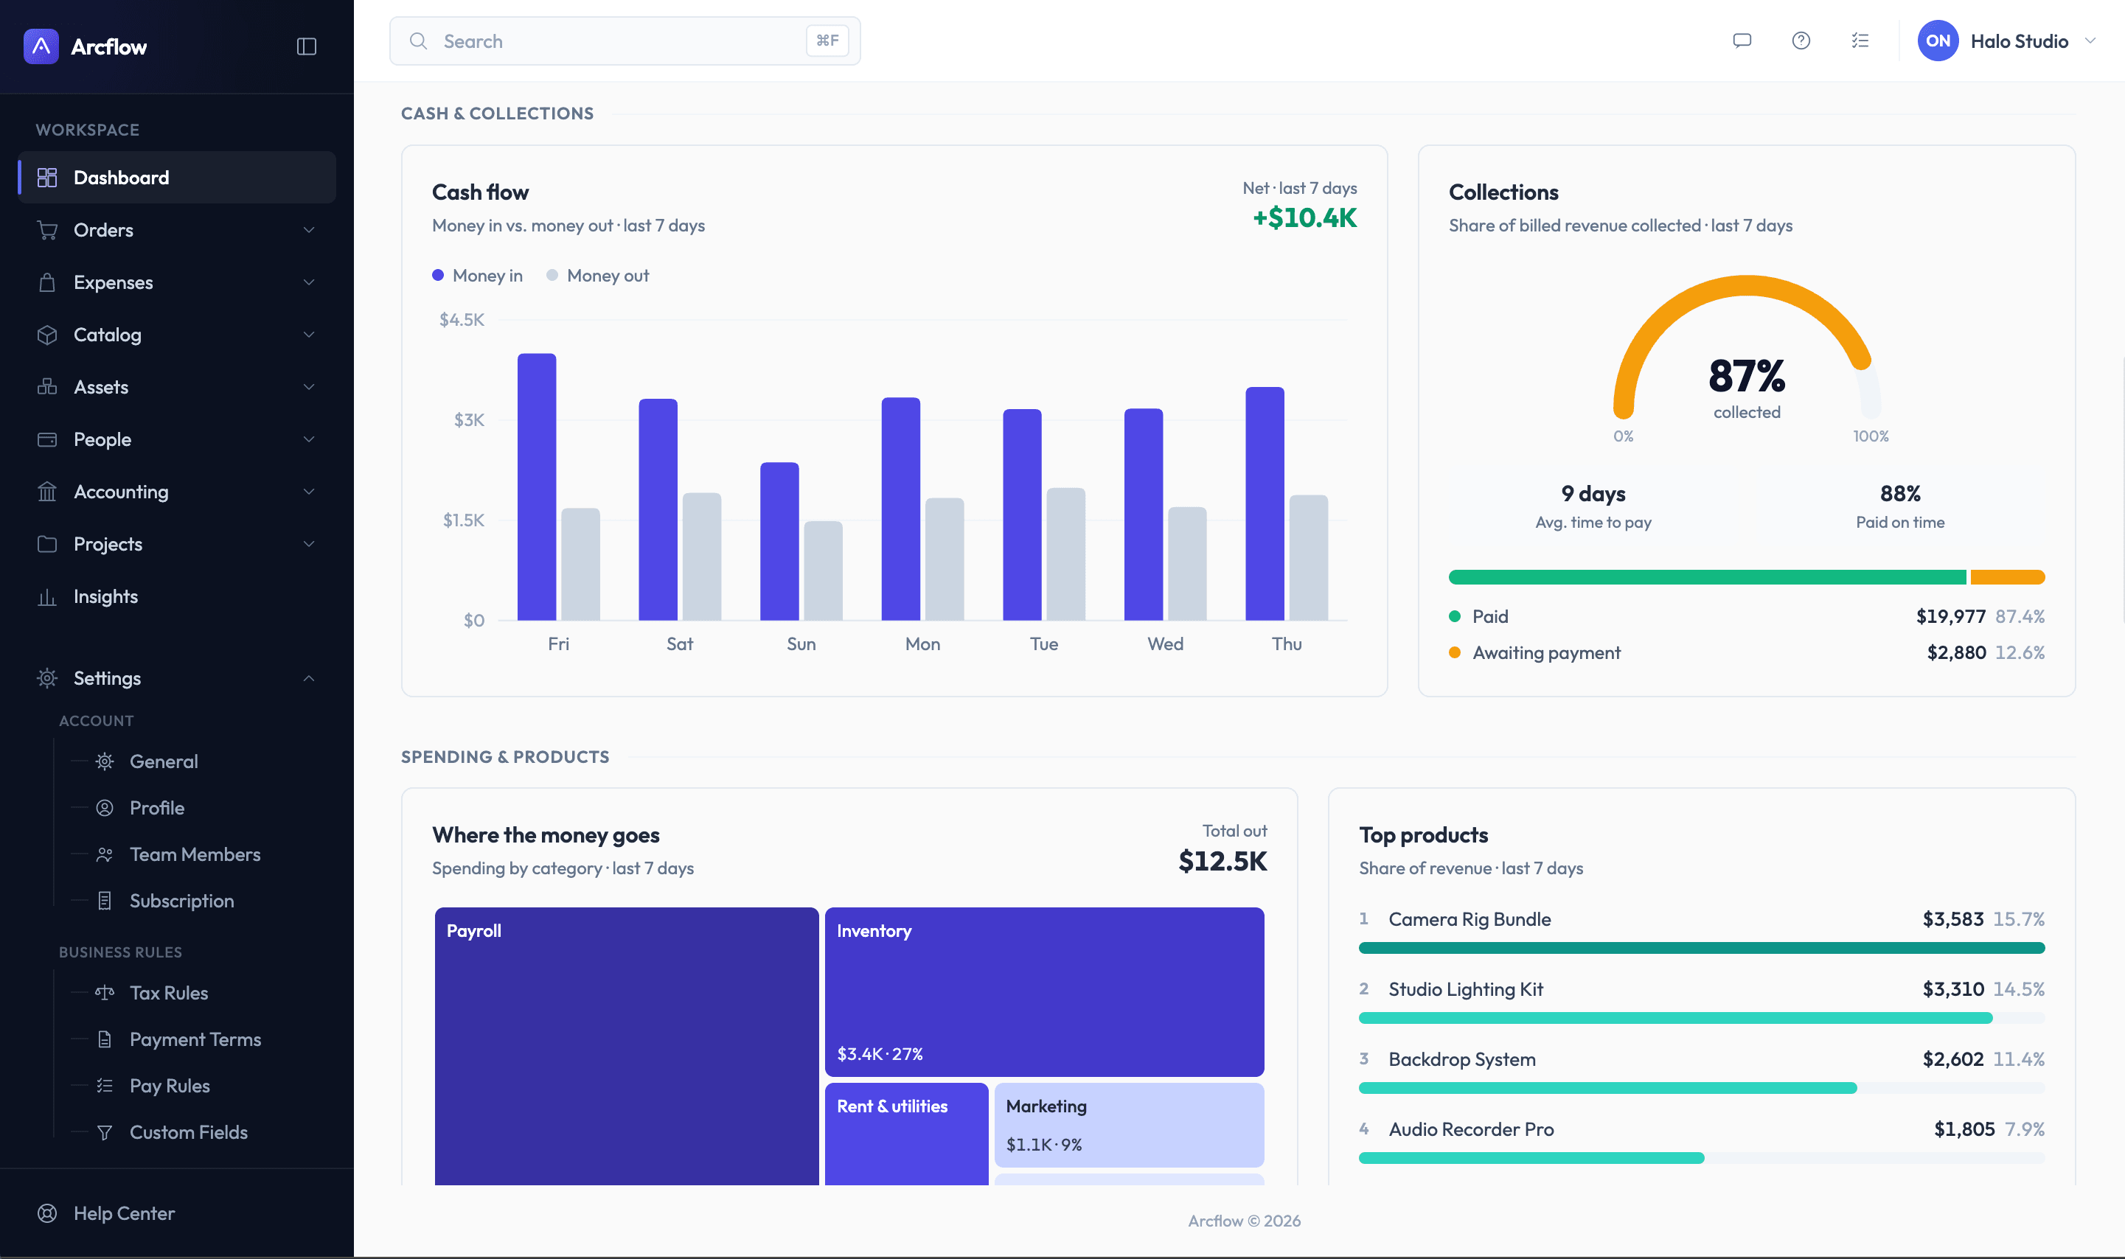The image size is (2125, 1259).
Task: Click the Arcflow logo icon
Action: click(41, 46)
